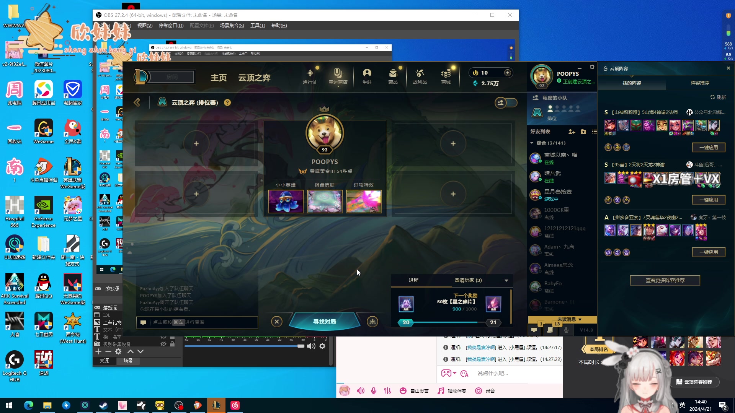The width and height of the screenshot is (735, 413).
Task: Open OBS source properties gear
Action: click(x=118, y=351)
